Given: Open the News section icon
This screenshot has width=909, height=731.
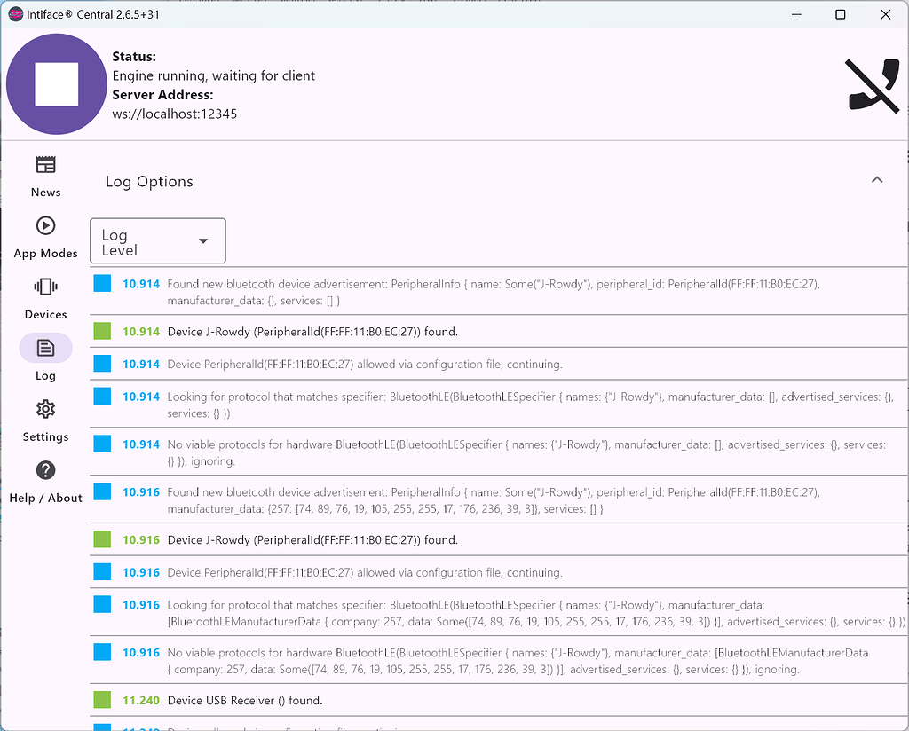Looking at the screenshot, I should point(45,165).
